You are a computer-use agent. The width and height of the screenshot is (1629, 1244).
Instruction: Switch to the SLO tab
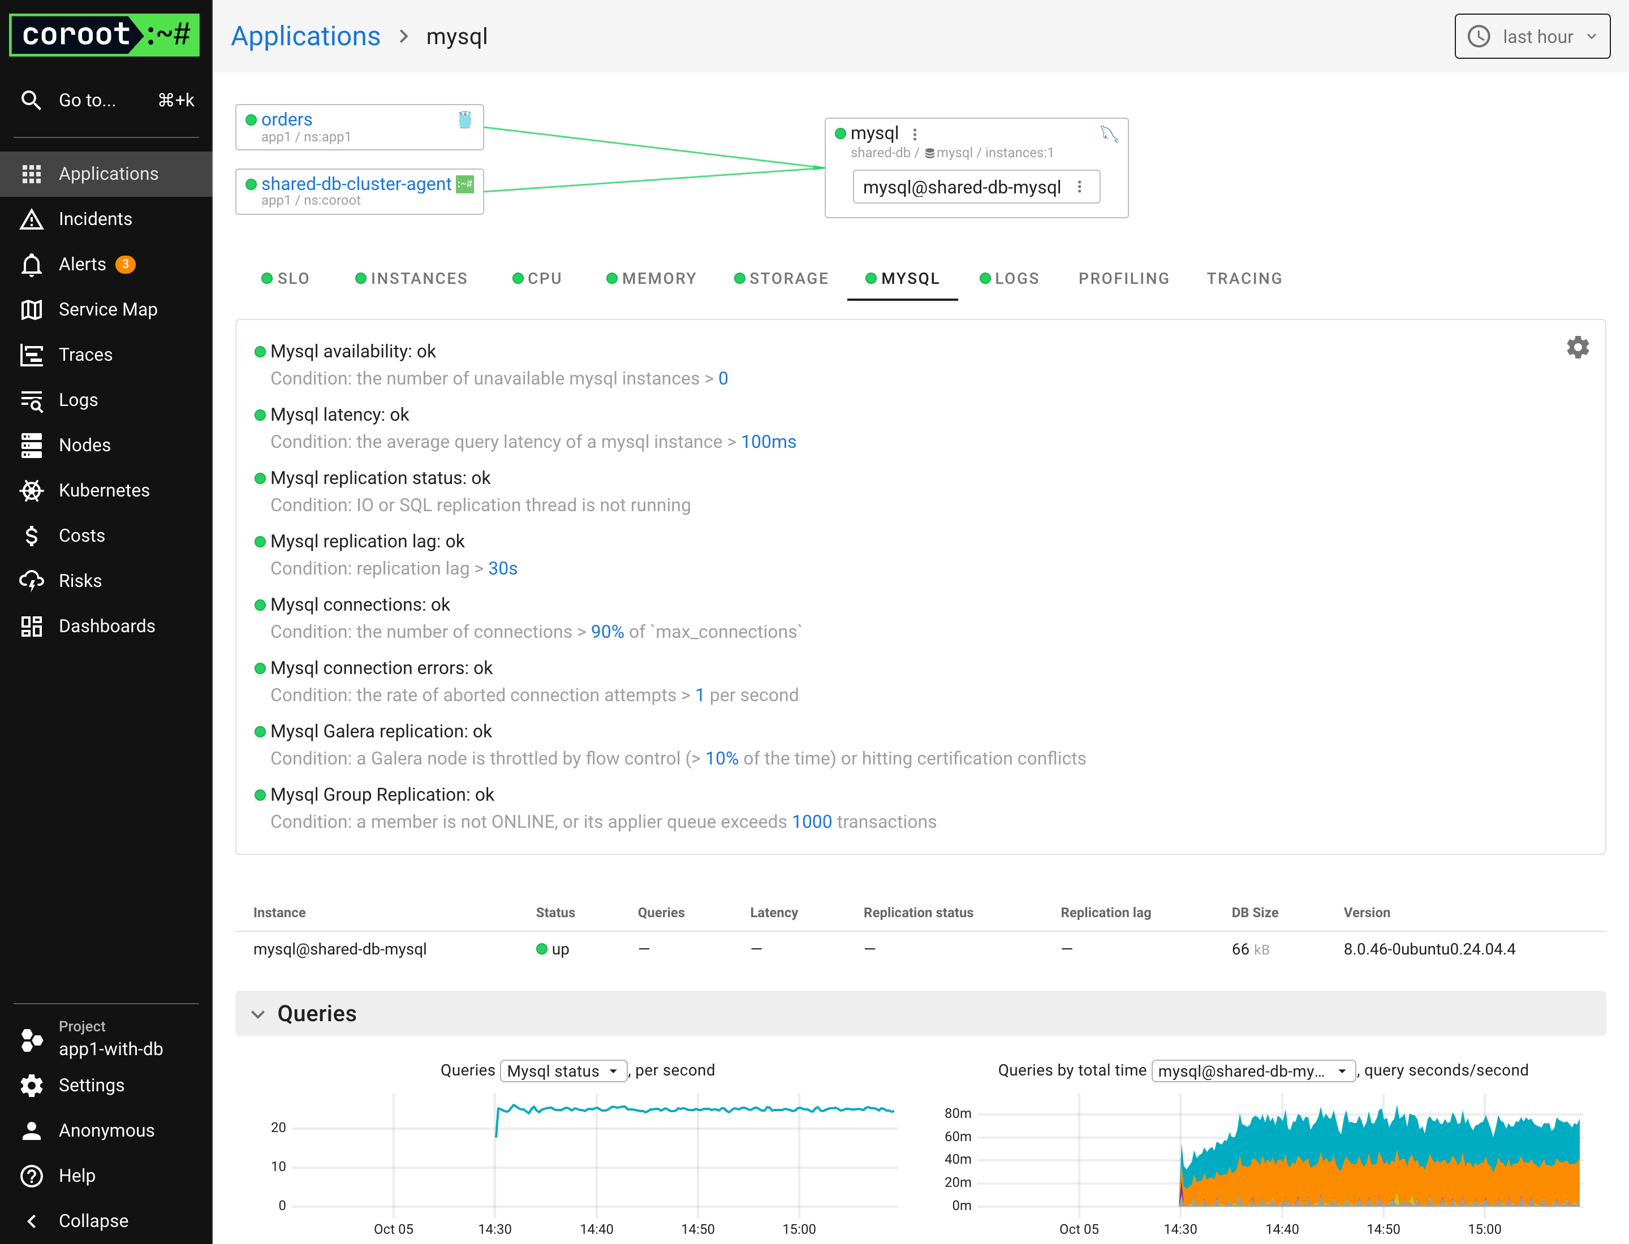pyautogui.click(x=285, y=278)
